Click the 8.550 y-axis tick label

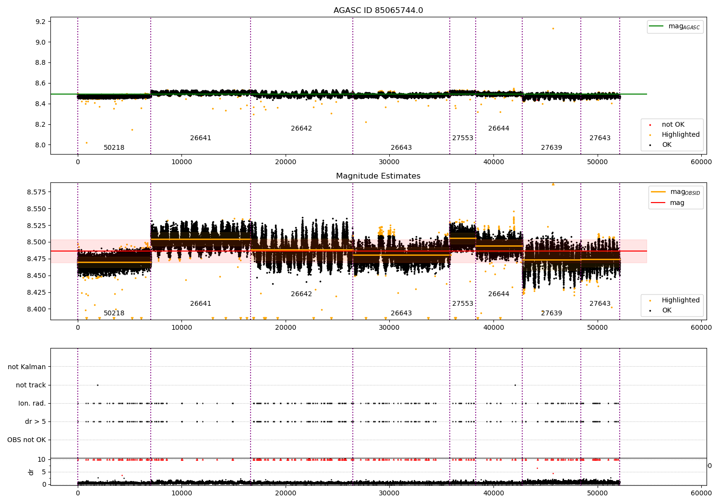pyautogui.click(x=36, y=209)
